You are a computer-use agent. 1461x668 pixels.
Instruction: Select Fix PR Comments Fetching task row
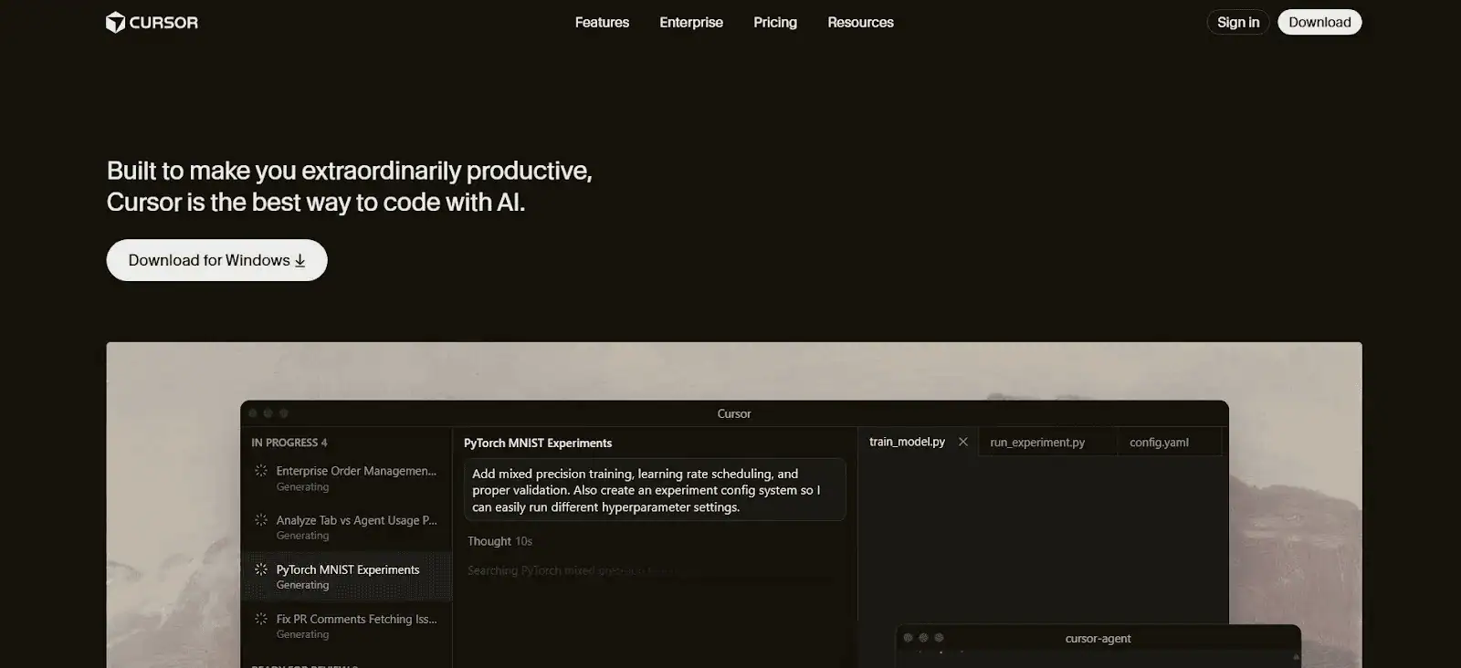[x=347, y=626]
